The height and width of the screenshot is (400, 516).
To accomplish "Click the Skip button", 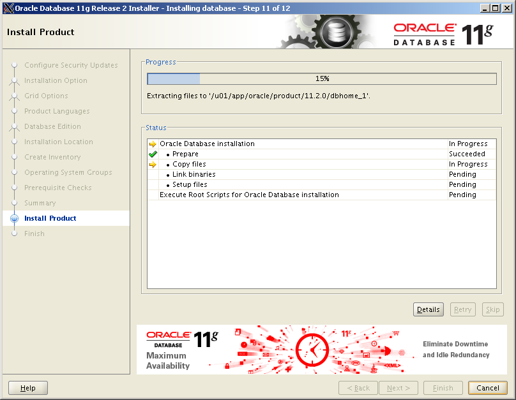I will [x=492, y=309].
